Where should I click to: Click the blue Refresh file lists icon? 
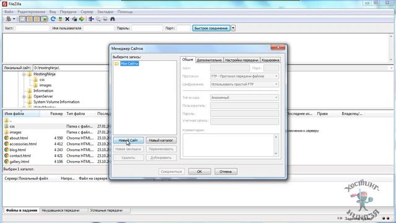pyautogui.click(x=53, y=19)
